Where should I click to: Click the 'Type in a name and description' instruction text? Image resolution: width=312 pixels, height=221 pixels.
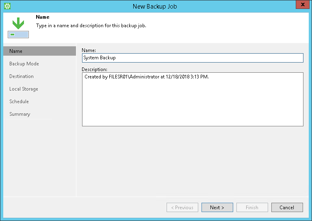(x=91, y=26)
